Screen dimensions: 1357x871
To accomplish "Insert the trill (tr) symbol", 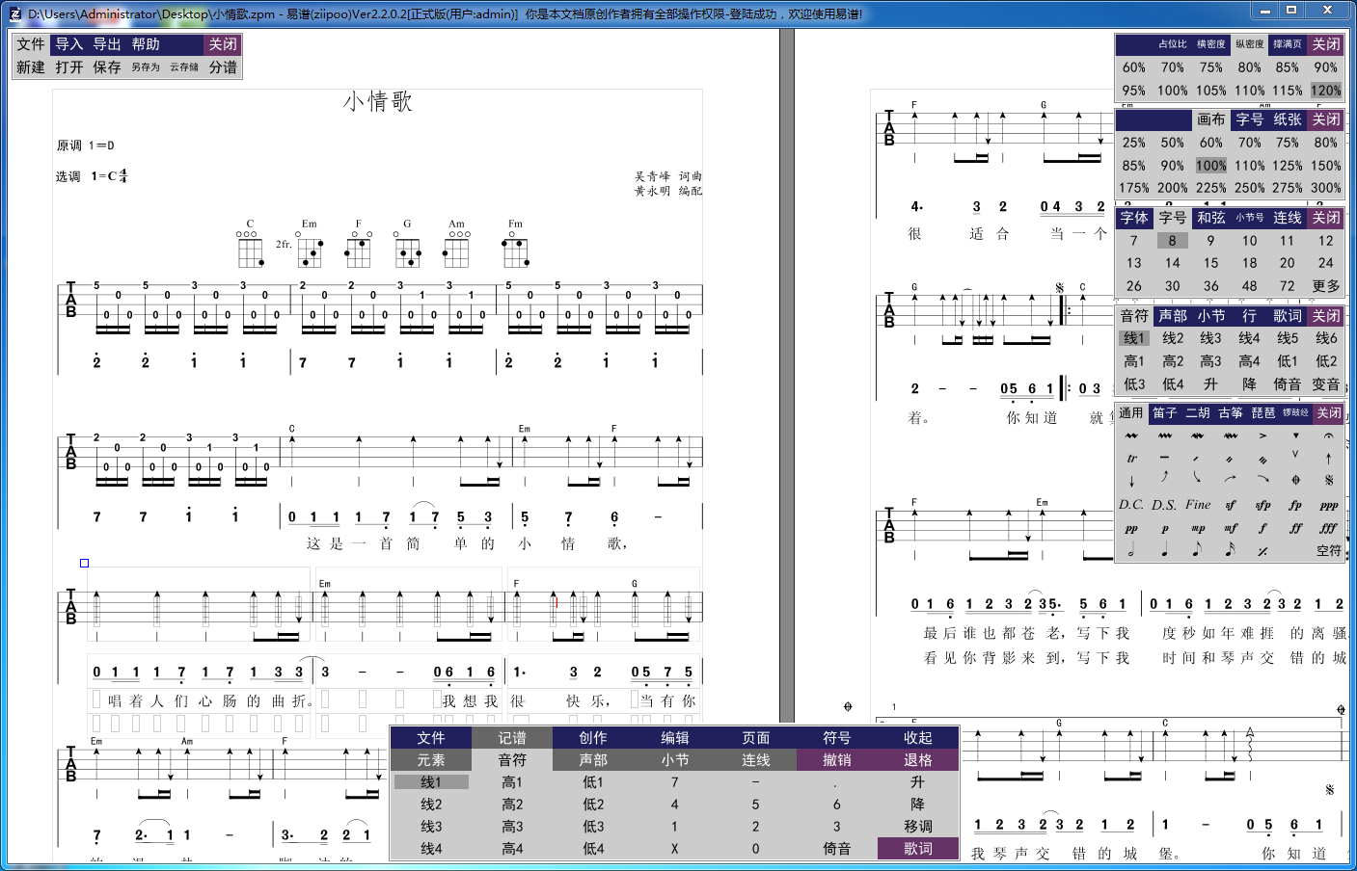I will (1132, 459).
